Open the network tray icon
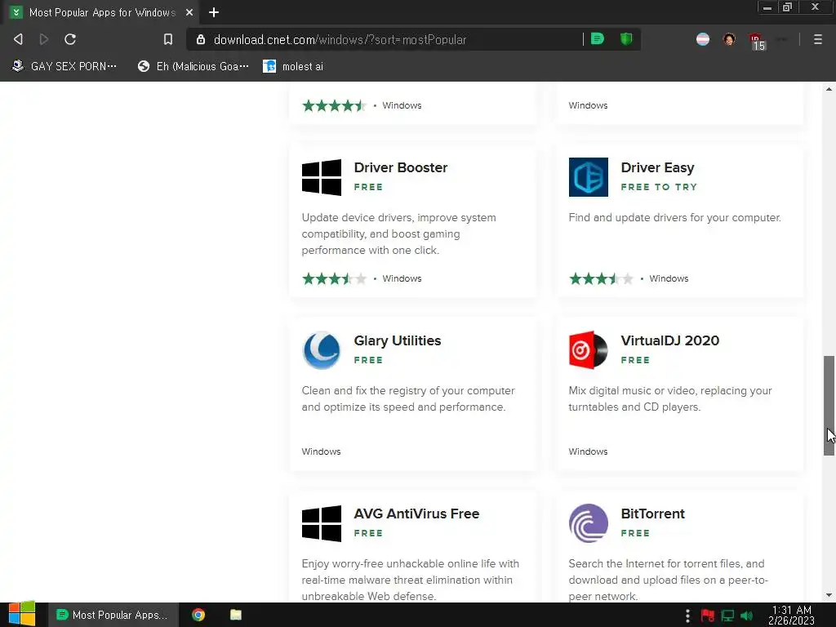836x627 pixels. (727, 616)
